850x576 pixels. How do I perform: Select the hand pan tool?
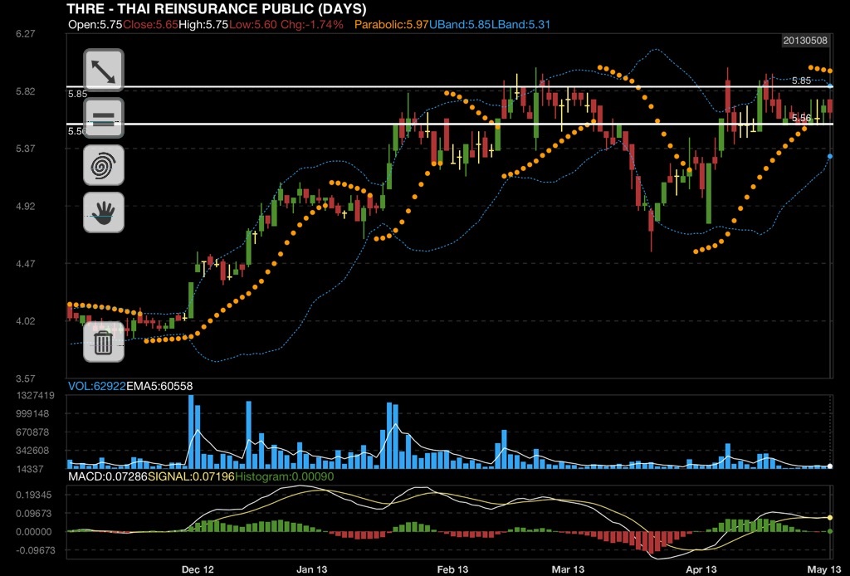(104, 212)
